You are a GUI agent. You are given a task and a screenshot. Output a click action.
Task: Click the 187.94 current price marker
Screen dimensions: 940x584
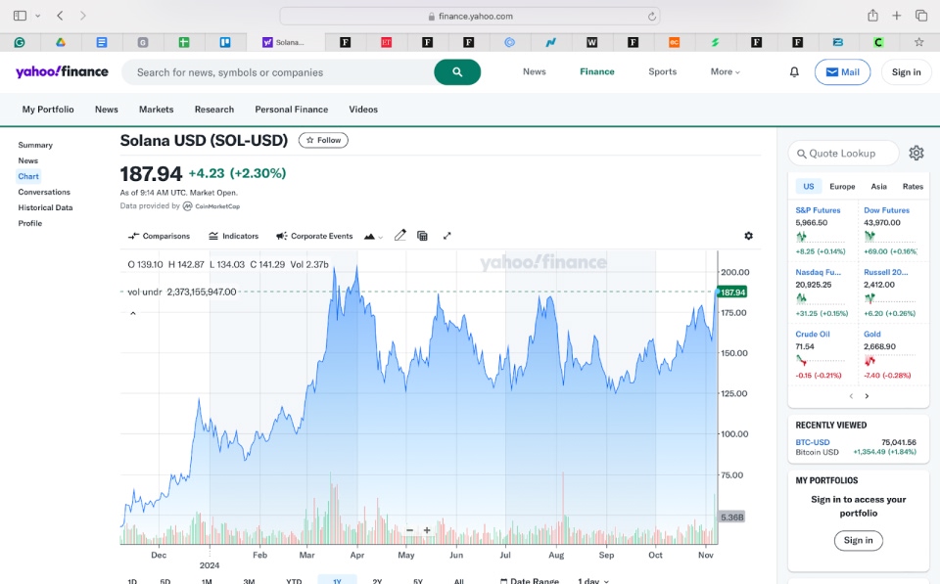click(732, 292)
